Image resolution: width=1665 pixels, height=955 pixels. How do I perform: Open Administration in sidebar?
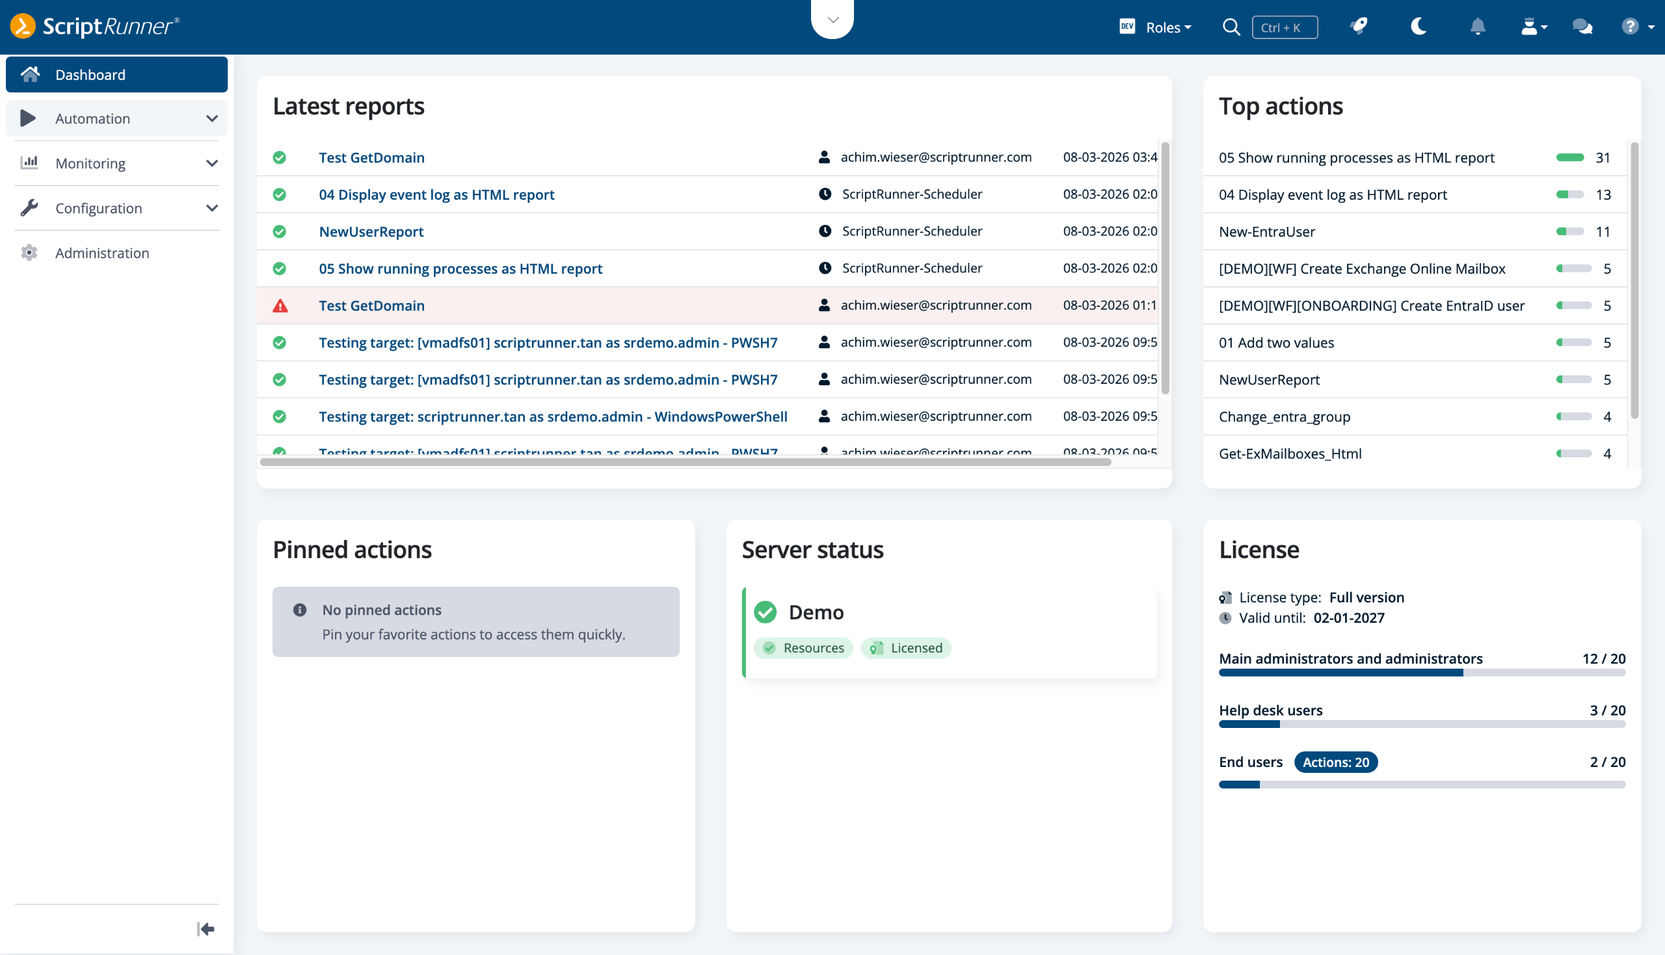coord(116,252)
